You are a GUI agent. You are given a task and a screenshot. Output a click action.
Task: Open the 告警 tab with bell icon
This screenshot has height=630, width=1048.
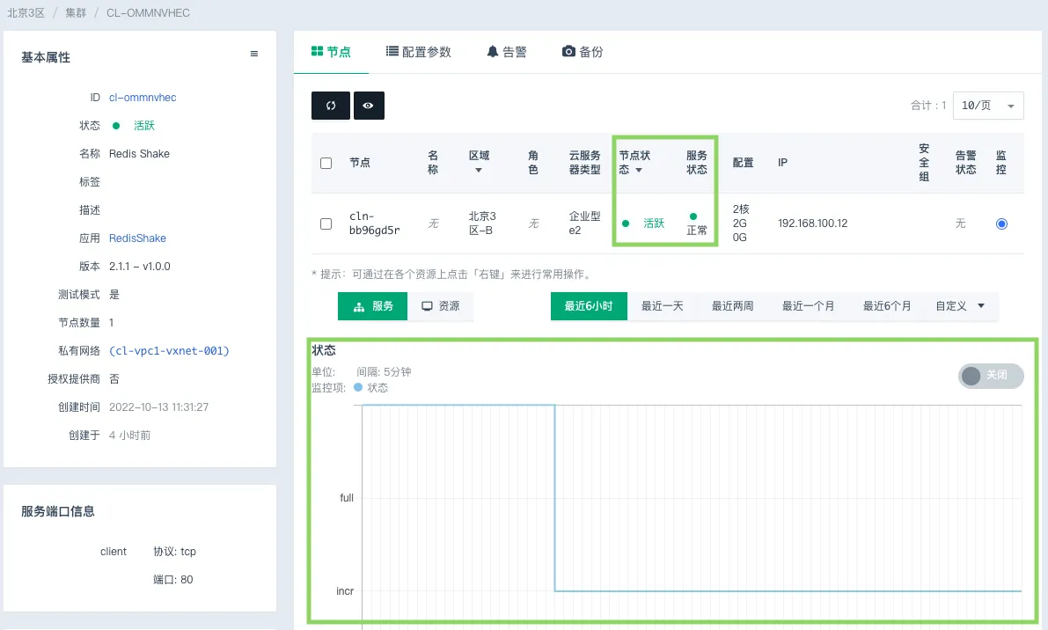coord(507,52)
